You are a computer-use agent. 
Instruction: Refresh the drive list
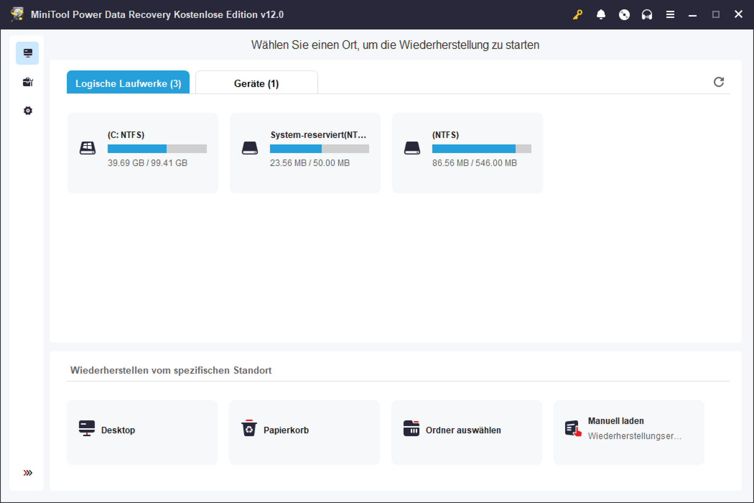[x=719, y=82]
